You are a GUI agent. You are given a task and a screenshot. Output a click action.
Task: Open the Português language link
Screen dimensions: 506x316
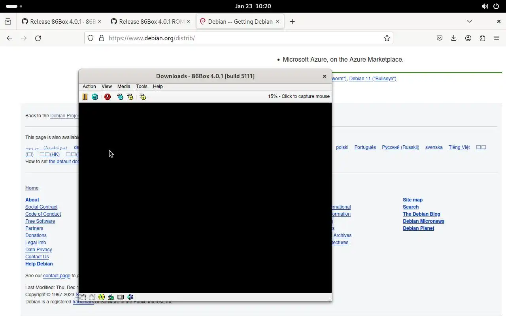coord(365,147)
